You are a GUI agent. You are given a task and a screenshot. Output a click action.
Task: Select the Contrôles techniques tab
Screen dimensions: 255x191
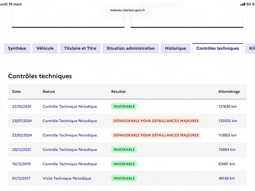coord(218,48)
